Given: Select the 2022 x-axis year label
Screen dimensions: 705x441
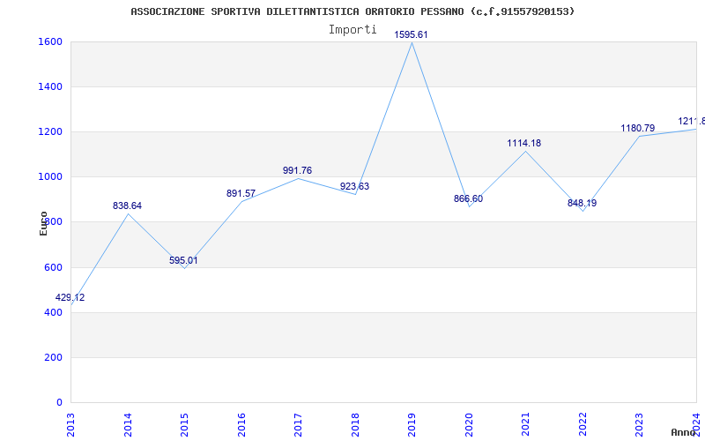Looking at the screenshot, I should click(583, 424).
